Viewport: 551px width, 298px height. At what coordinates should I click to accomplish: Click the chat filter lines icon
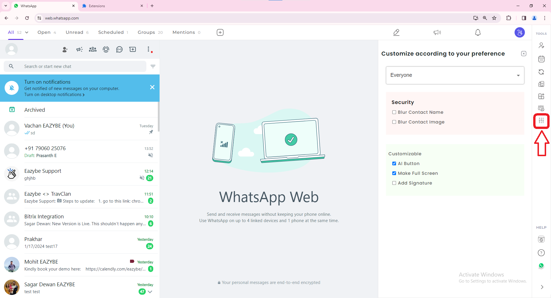pos(153,66)
